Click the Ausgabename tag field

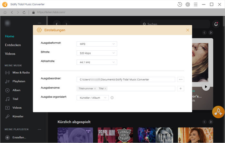click(126, 88)
